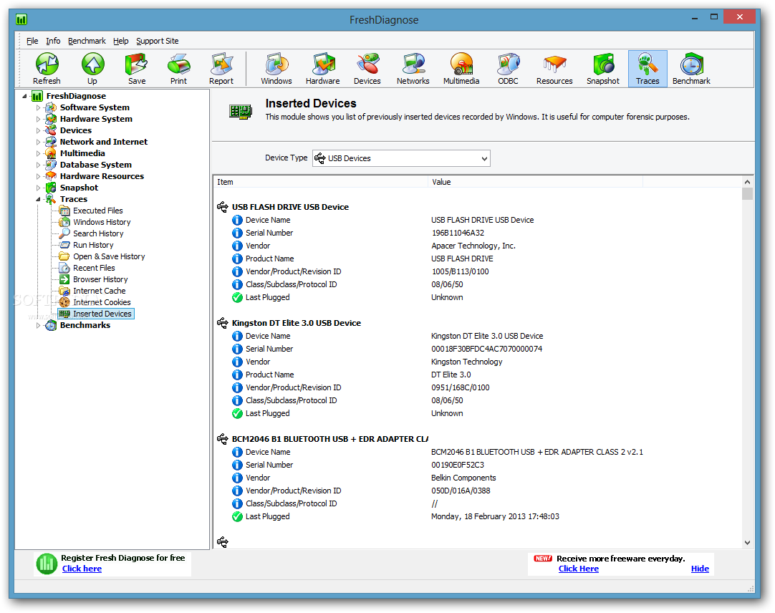The height and width of the screenshot is (613, 775).
Task: Open the Snapshot toolbar icon
Action: click(603, 69)
